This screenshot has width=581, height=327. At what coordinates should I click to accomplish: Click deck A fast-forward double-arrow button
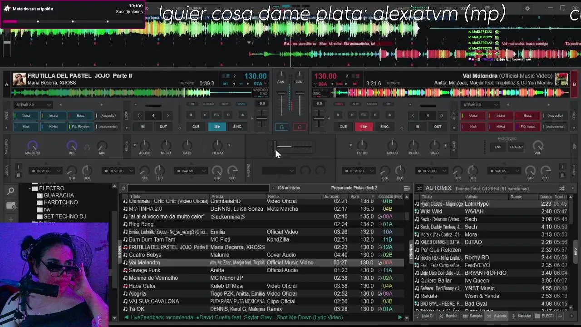228,115
